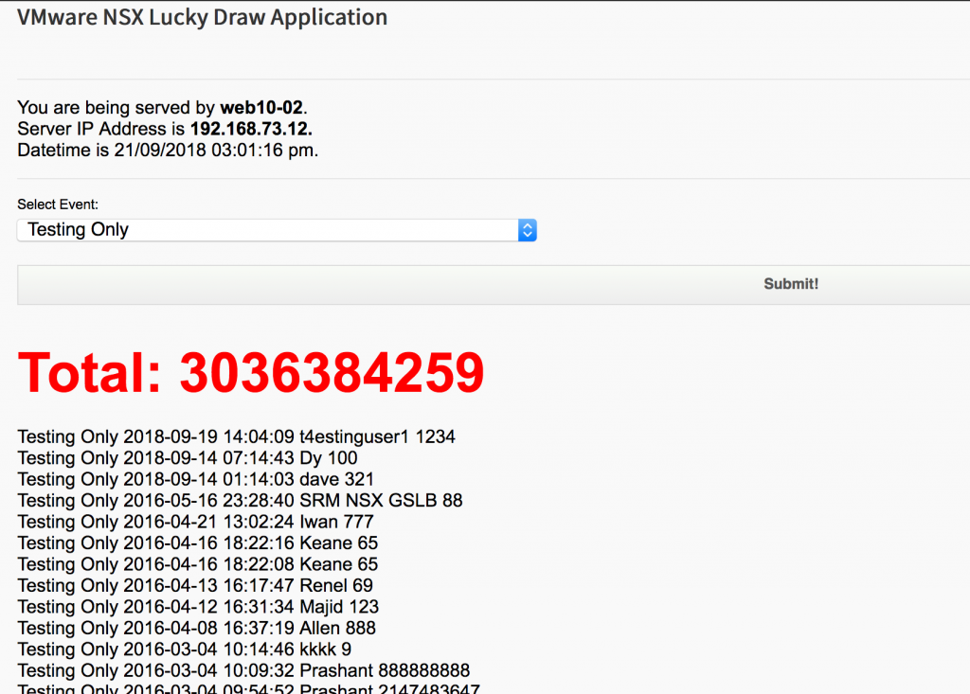Open the Select Event dropdown
The width and height of the screenshot is (970, 694).
pyautogui.click(x=277, y=230)
